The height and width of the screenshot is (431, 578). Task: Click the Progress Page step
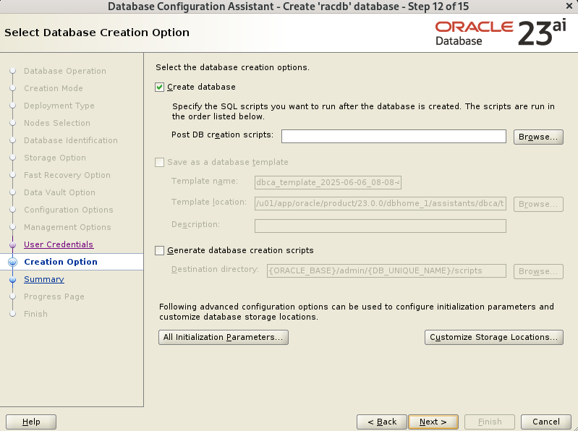(54, 296)
